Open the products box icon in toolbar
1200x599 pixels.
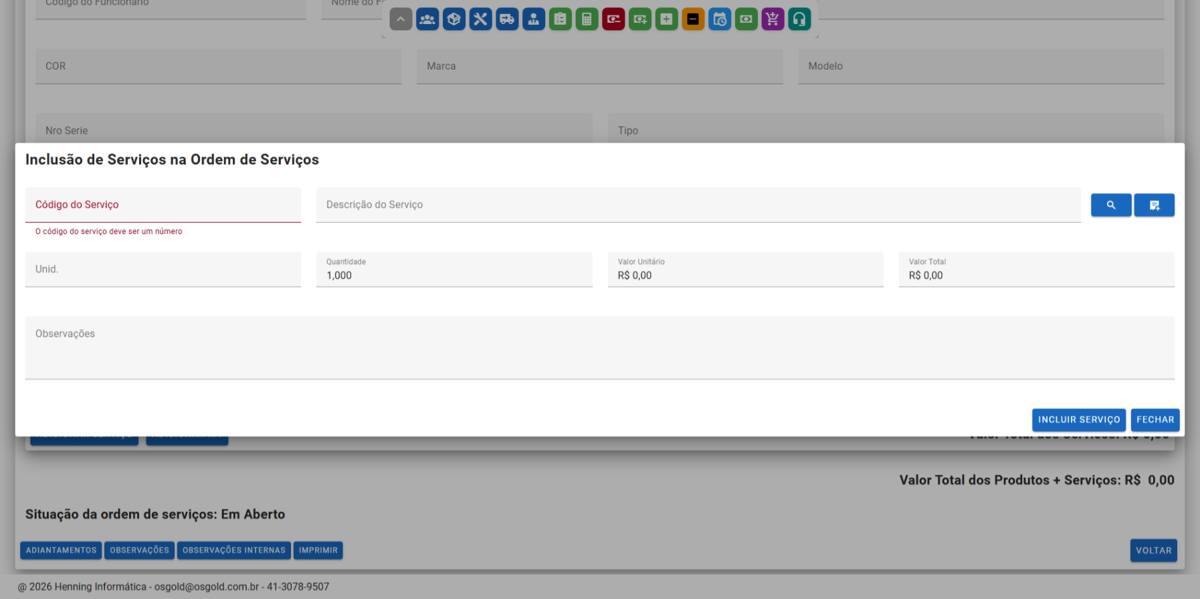454,19
